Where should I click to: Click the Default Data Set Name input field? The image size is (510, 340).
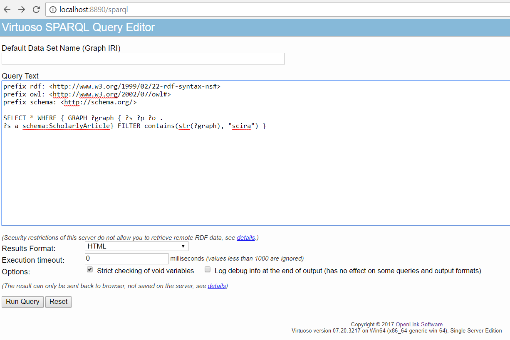coord(143,59)
